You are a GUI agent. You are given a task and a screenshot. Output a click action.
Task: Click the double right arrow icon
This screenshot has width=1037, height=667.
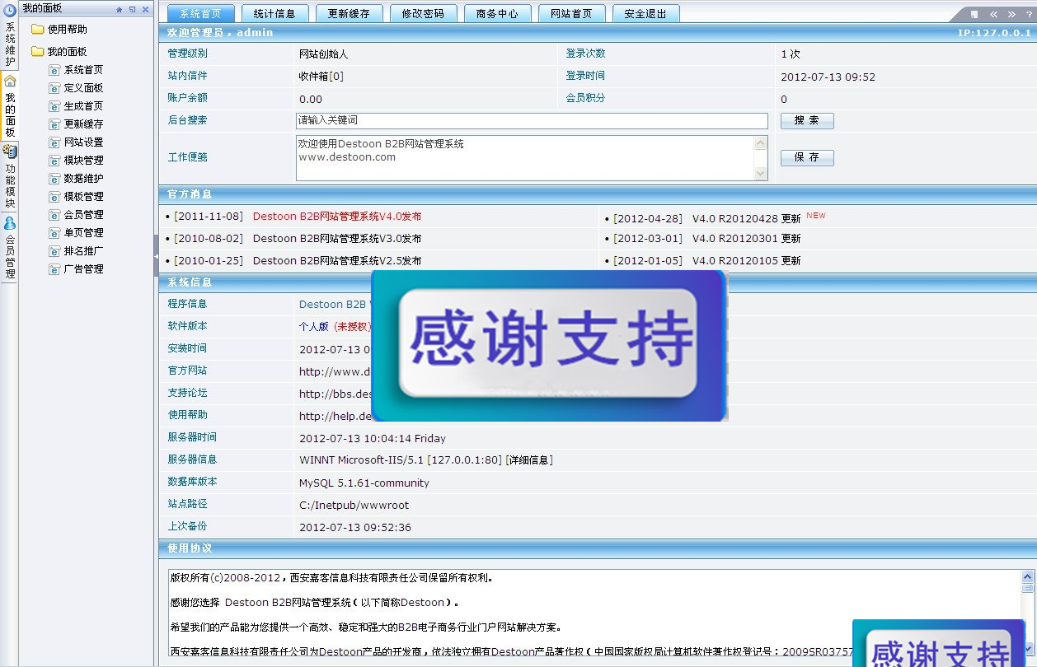click(1011, 14)
